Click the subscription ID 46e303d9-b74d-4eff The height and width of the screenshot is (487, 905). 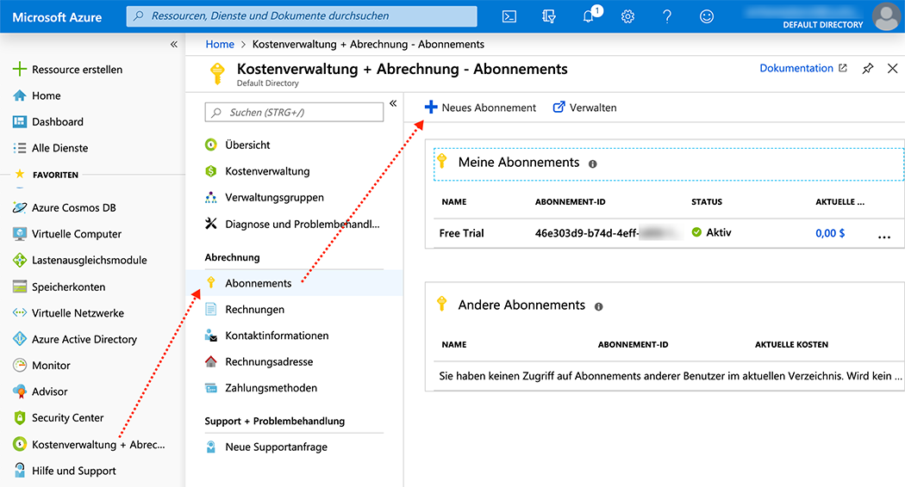(586, 233)
